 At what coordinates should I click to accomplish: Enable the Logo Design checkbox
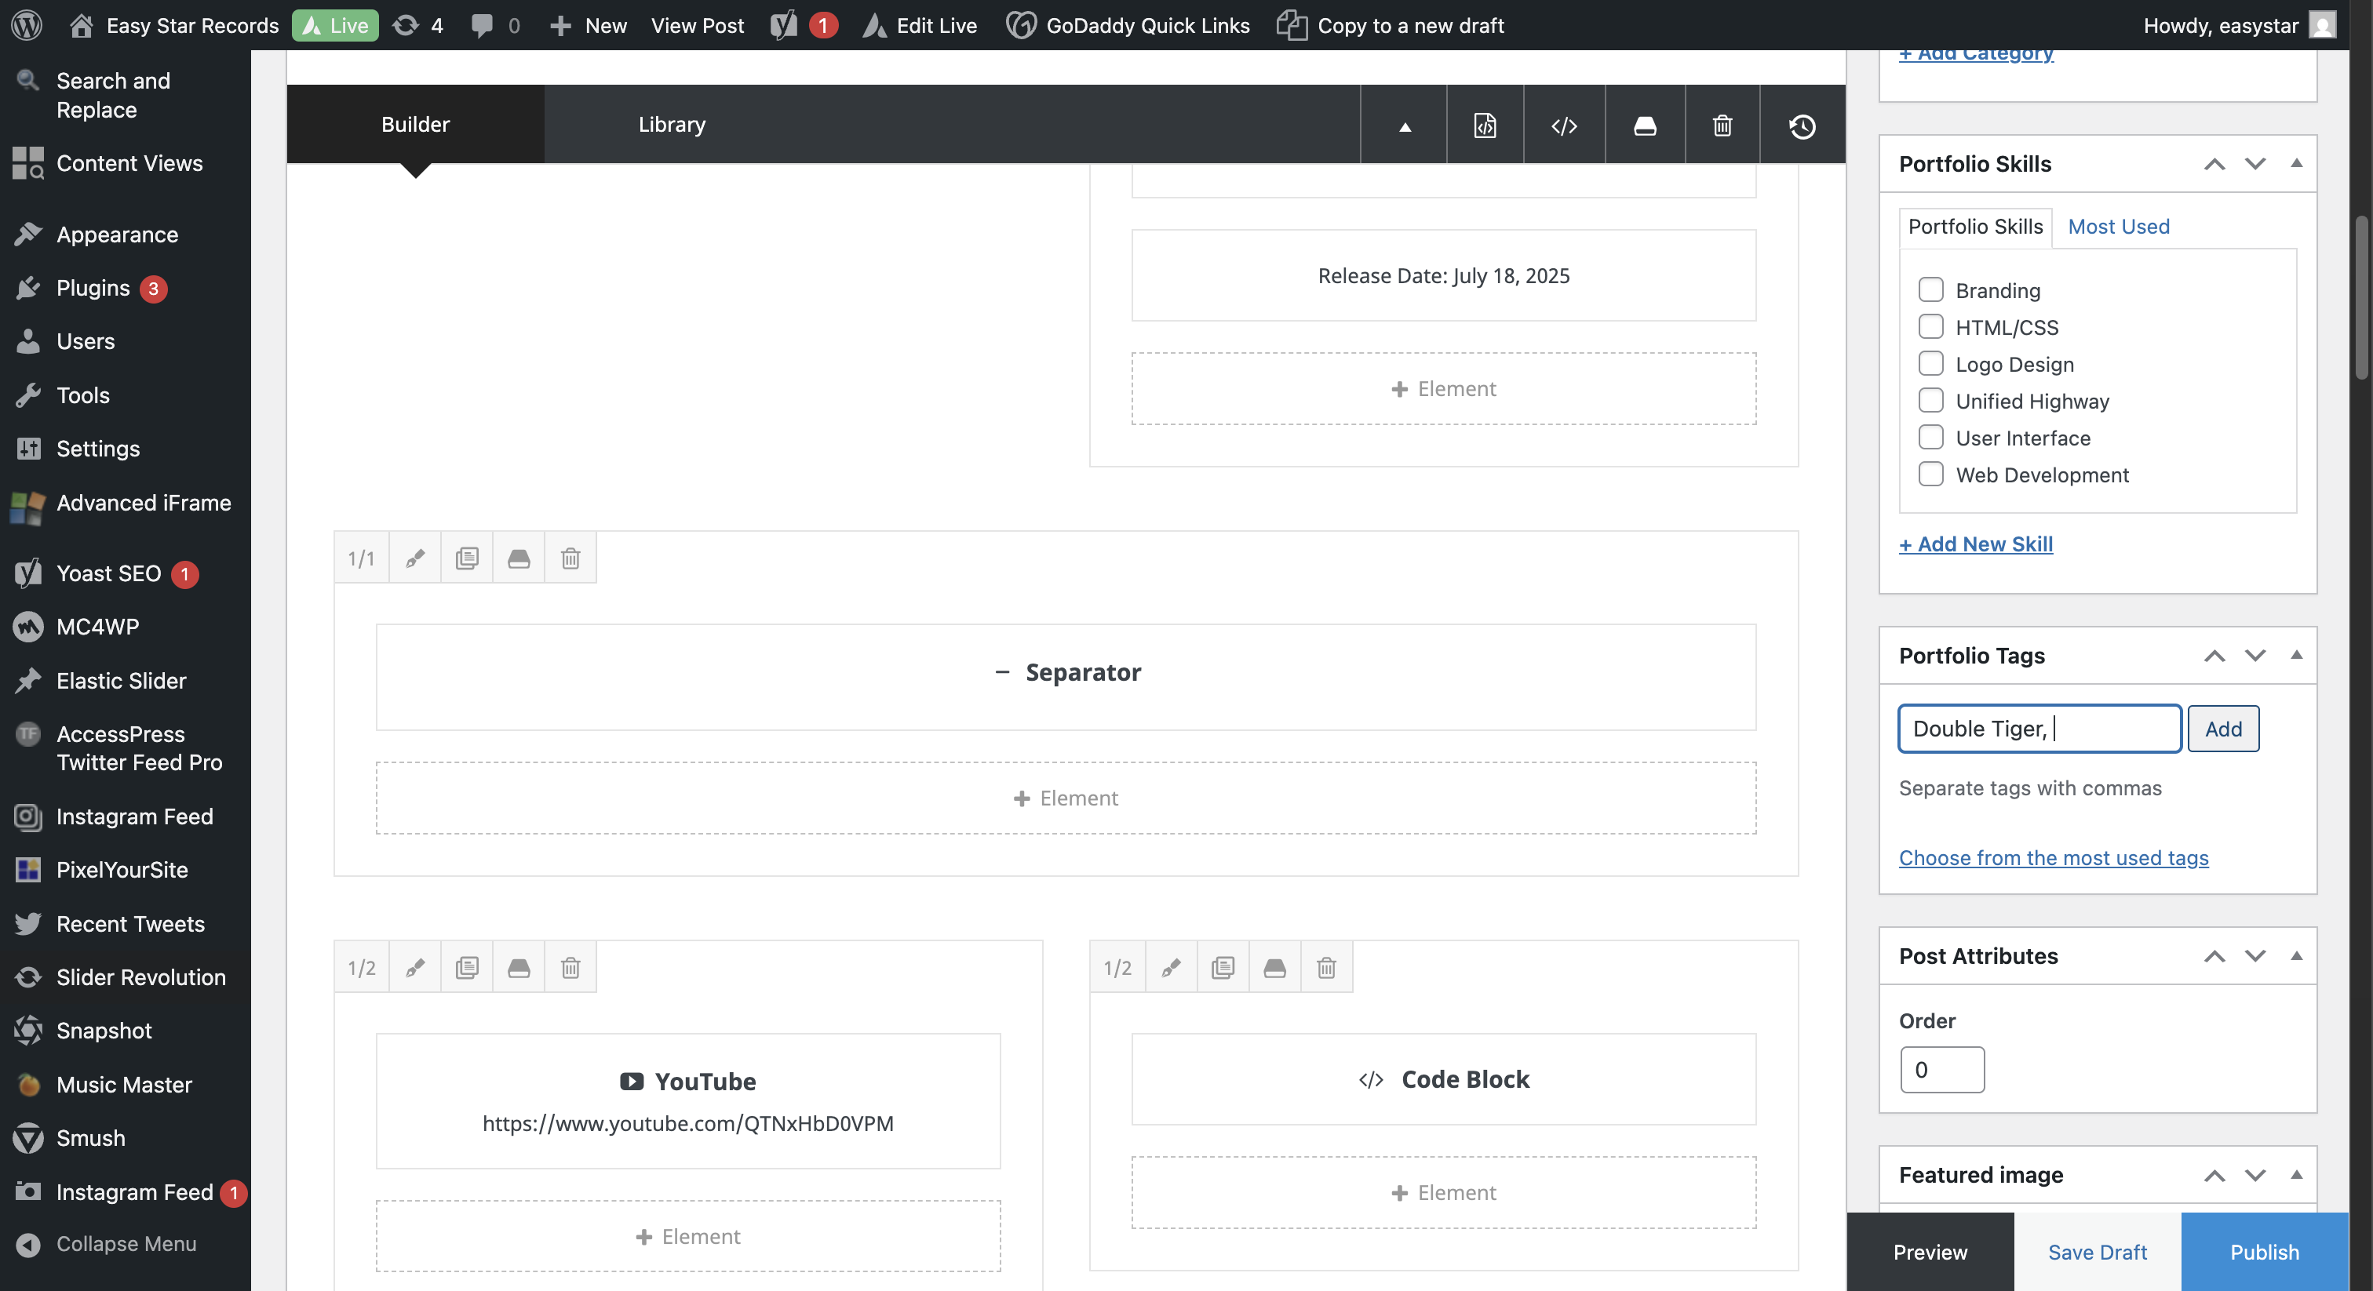tap(1930, 364)
